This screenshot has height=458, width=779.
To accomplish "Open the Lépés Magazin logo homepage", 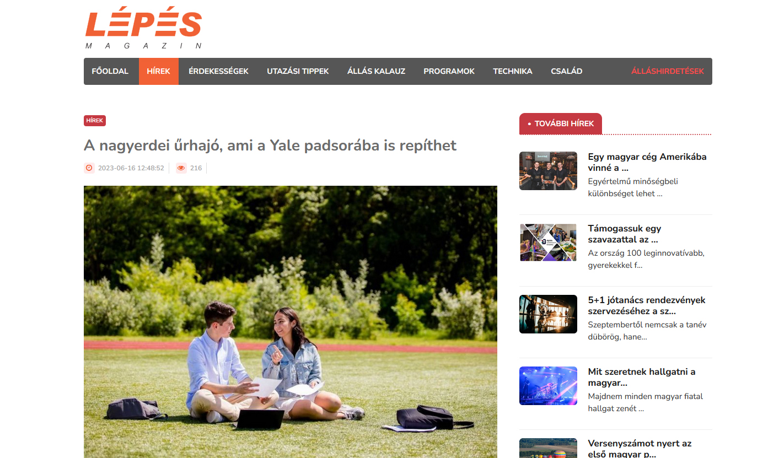I will [144, 28].
